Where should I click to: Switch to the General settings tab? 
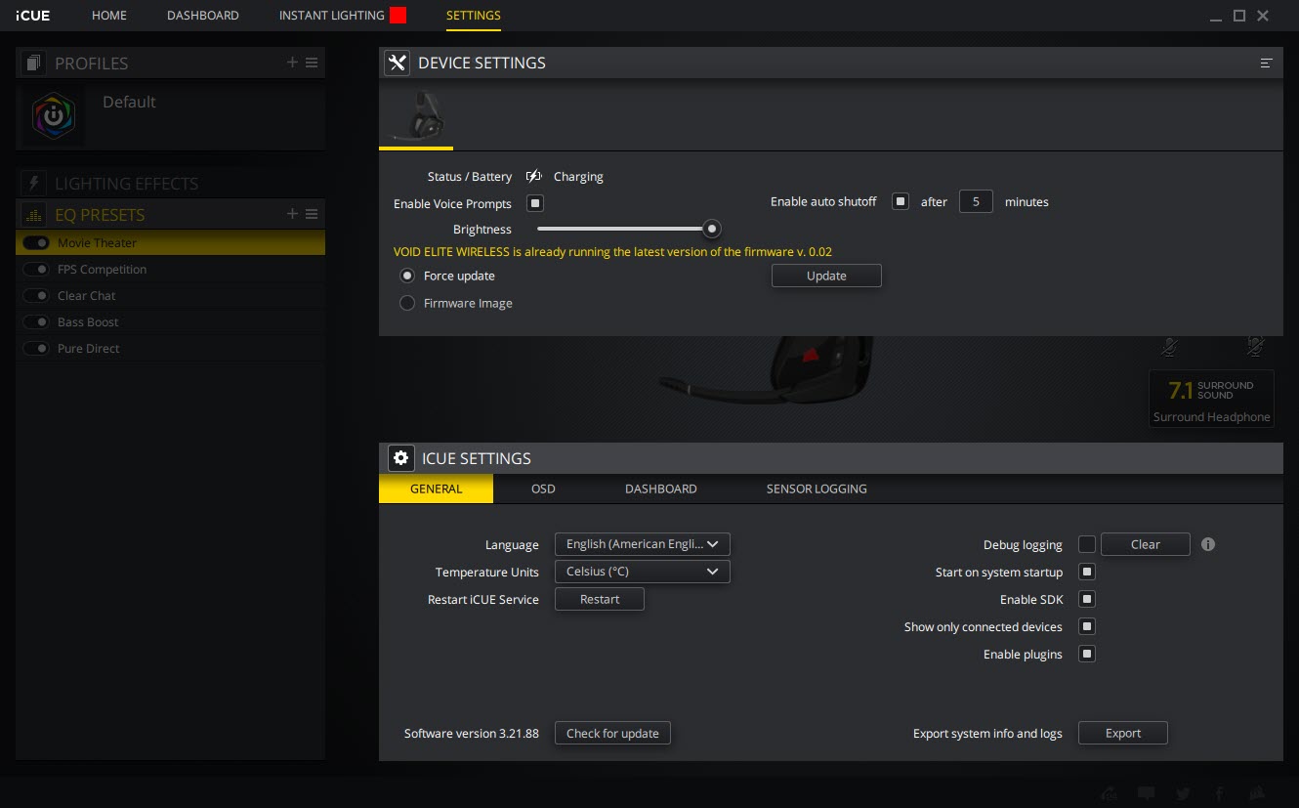point(437,489)
